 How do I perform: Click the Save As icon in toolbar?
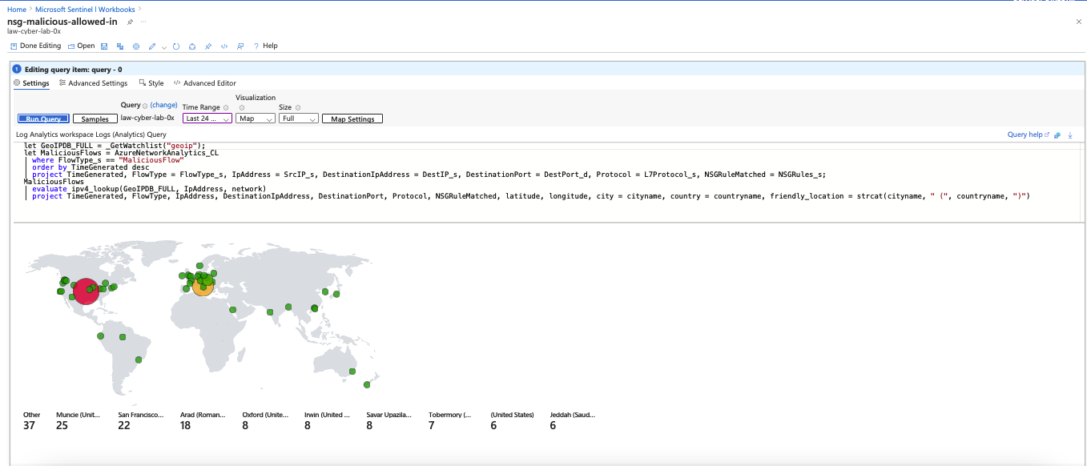(120, 46)
